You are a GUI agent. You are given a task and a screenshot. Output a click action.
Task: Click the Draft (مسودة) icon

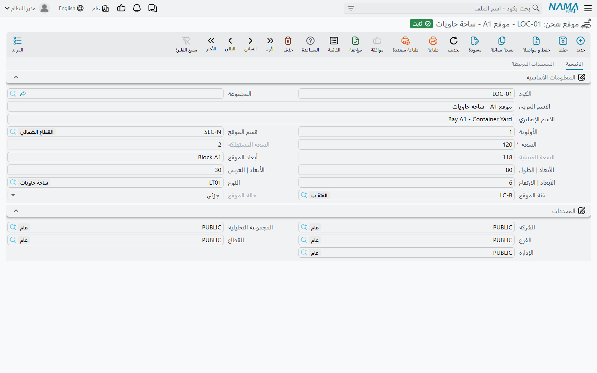[475, 41]
